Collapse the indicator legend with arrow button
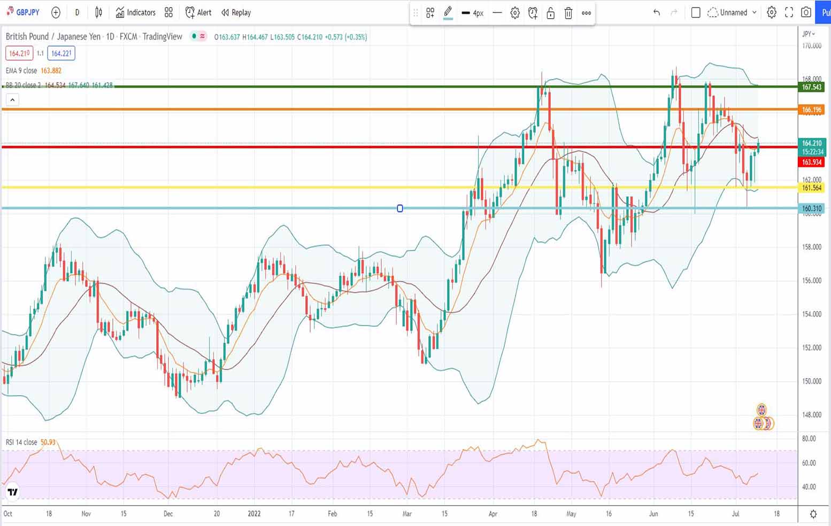831x526 pixels. click(x=12, y=99)
